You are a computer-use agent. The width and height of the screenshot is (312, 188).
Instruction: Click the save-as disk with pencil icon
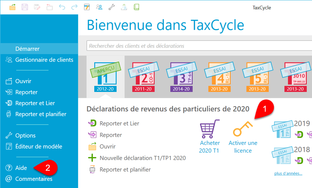37,7
